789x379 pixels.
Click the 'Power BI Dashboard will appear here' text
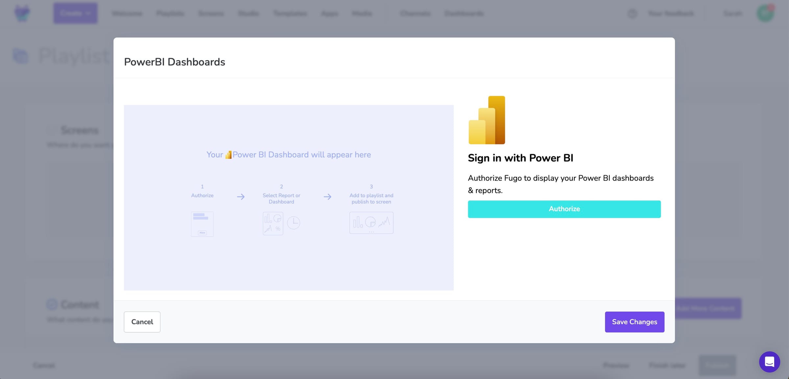[301, 155]
